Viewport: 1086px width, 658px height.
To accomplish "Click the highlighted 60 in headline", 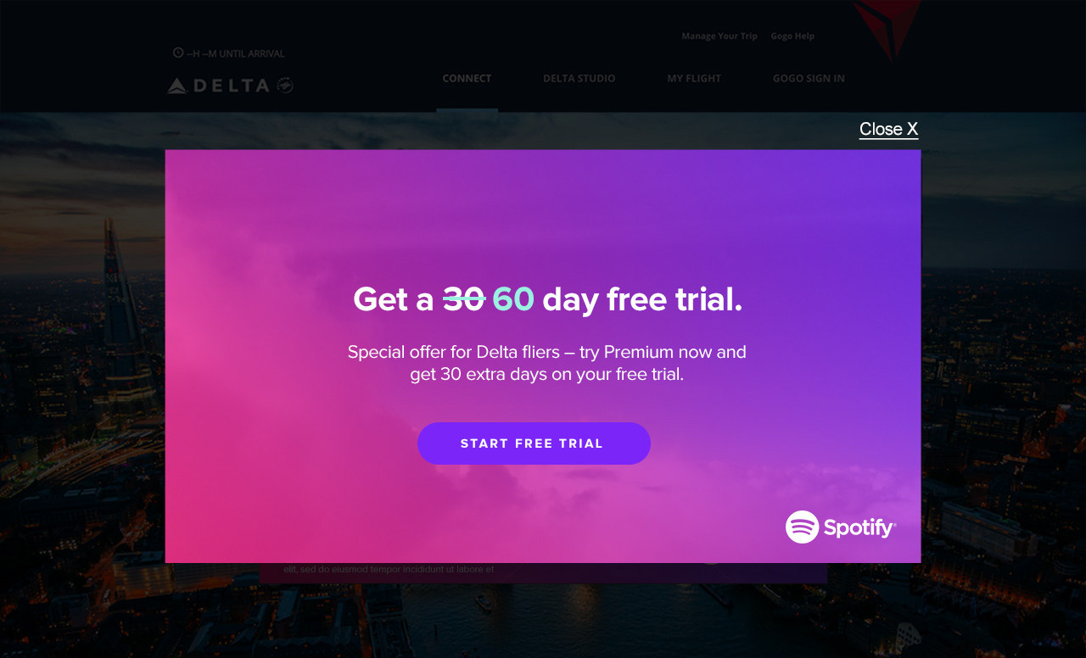I will (x=513, y=299).
